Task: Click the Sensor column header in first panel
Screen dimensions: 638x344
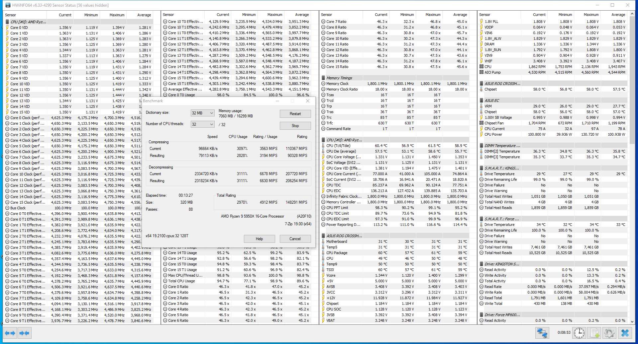Action: click(x=25, y=15)
